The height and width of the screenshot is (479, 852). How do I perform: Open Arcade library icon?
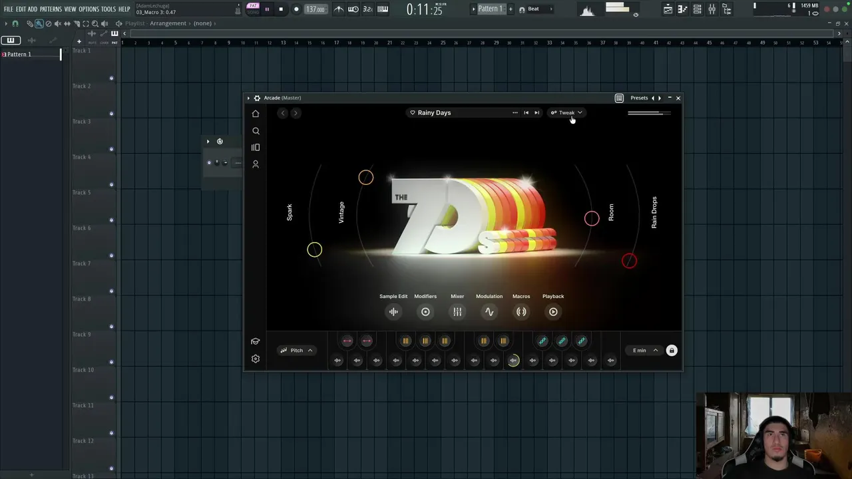pos(256,148)
